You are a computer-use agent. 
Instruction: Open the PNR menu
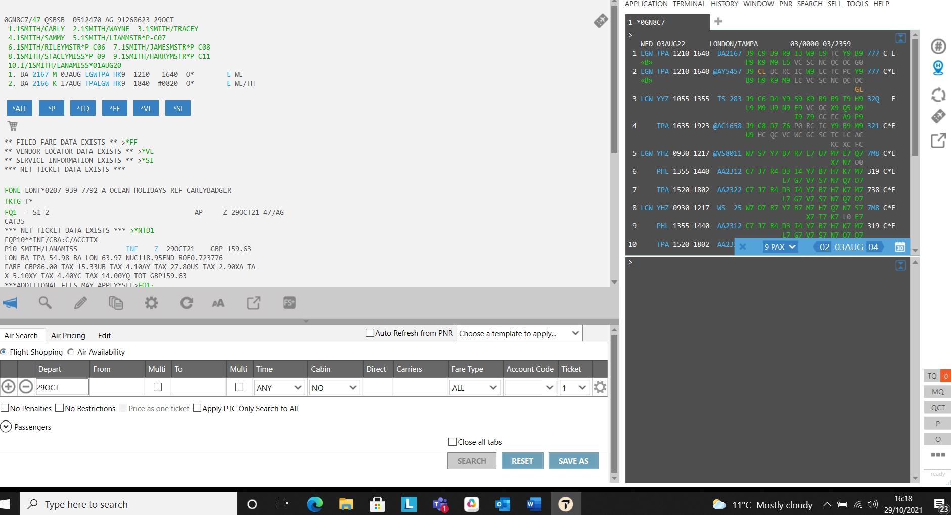786,4
